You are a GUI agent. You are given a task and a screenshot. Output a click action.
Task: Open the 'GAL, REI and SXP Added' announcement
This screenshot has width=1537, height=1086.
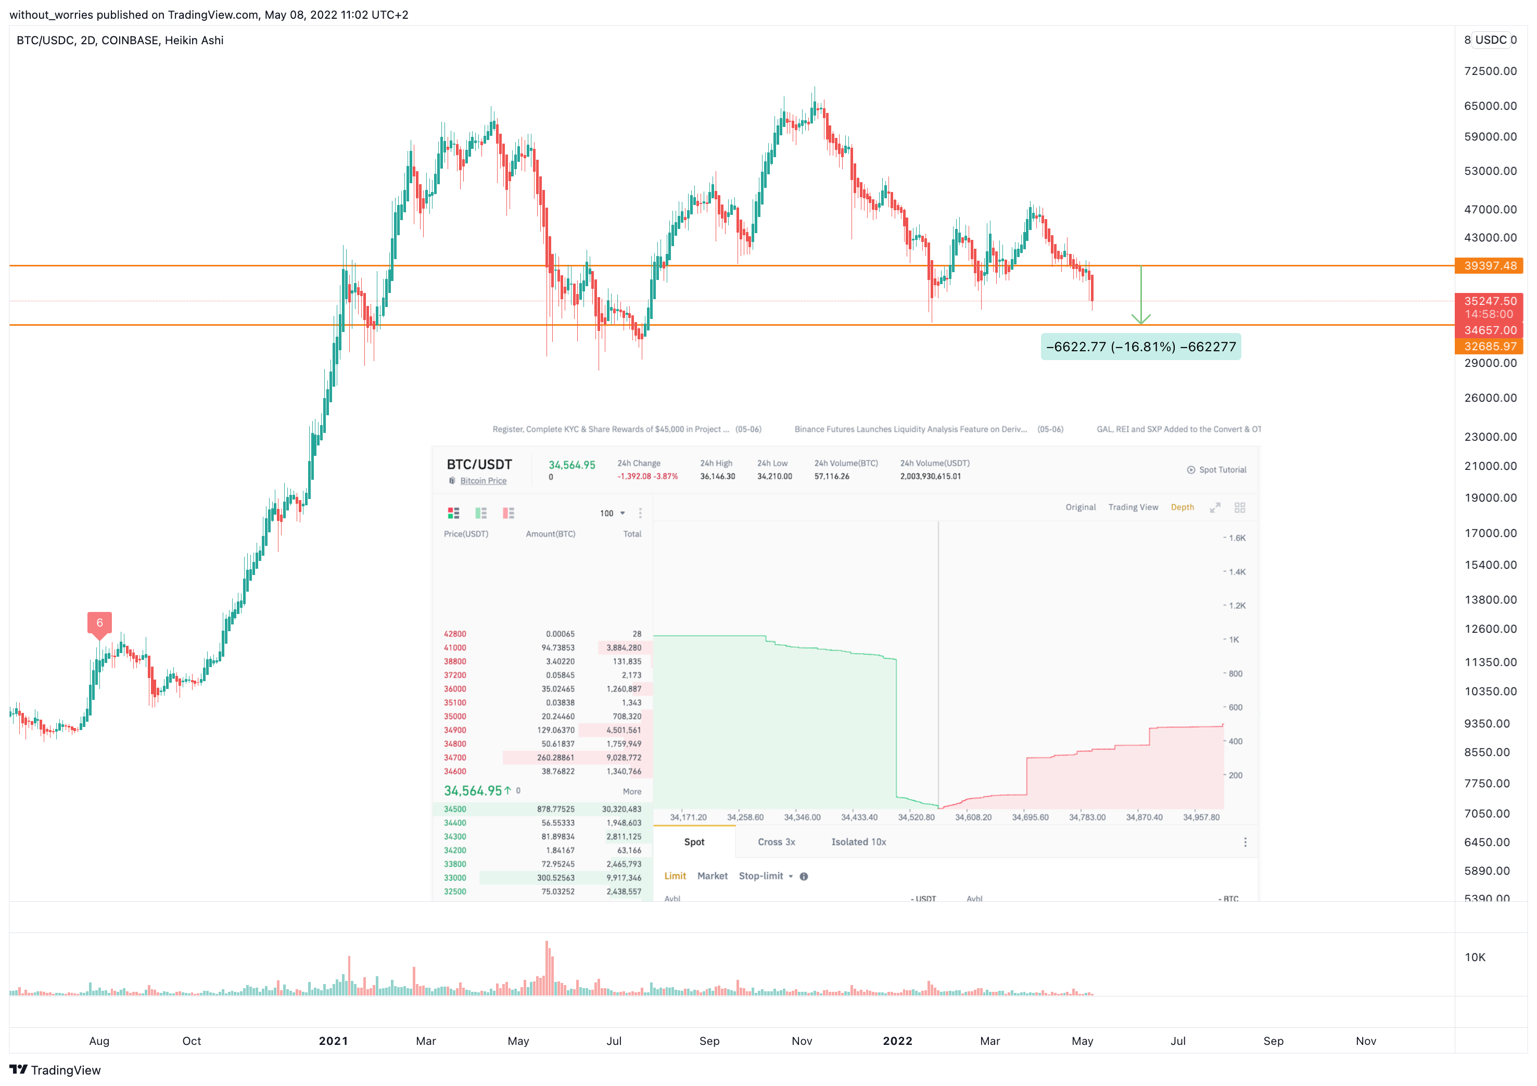(1178, 430)
